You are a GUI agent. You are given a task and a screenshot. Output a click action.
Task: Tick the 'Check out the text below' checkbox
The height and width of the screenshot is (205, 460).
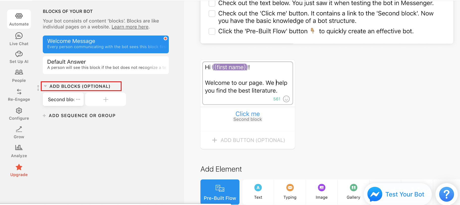click(212, 3)
